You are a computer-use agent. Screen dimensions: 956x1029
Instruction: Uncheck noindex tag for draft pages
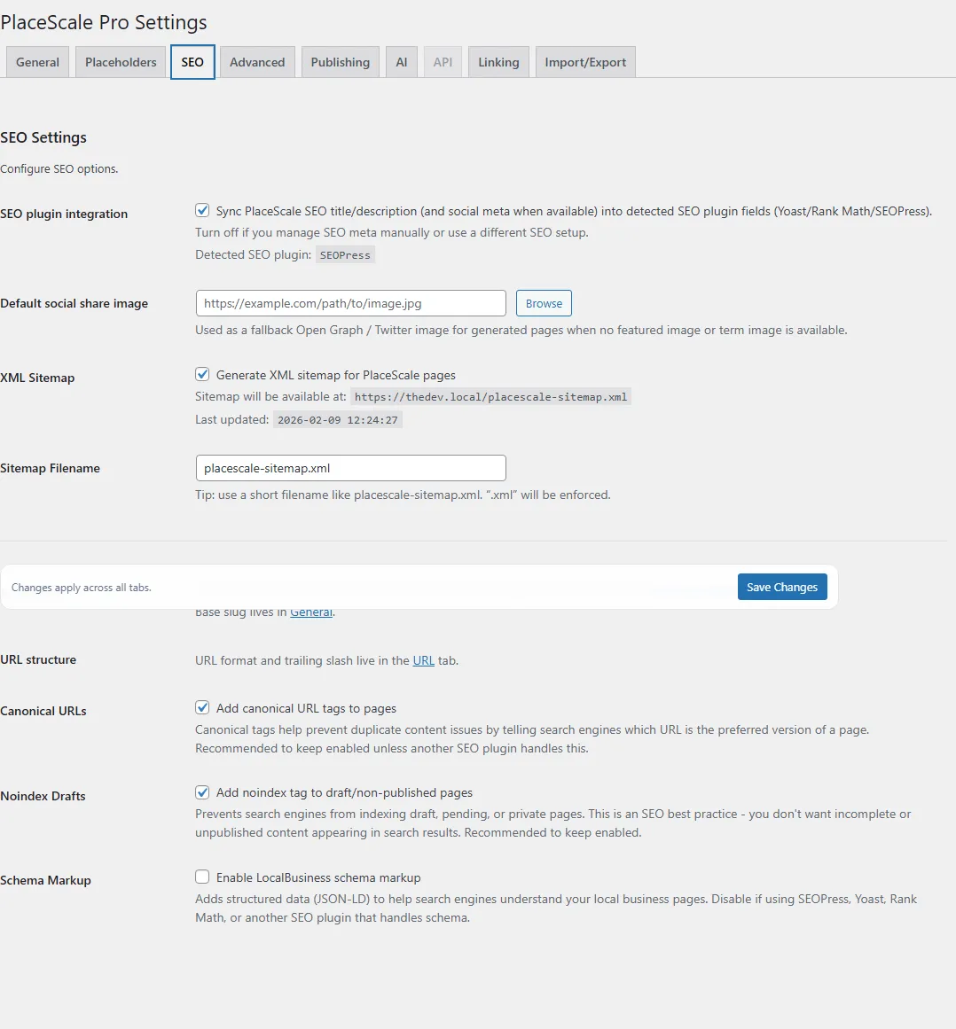[202, 791]
